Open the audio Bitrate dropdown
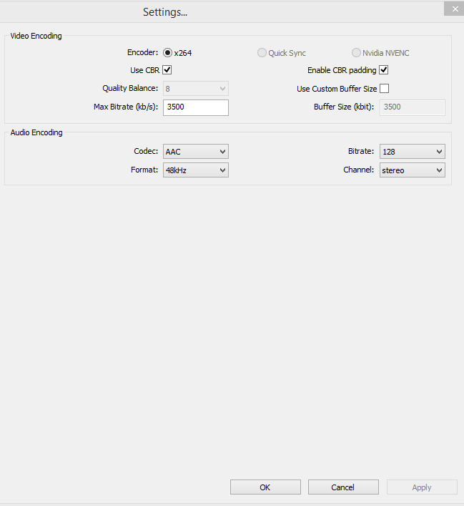Screen dimensions: 464x506 [412, 151]
